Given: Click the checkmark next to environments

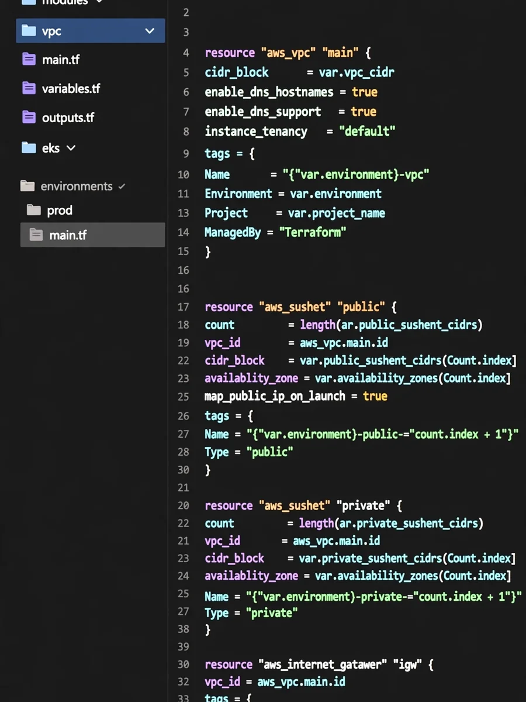Looking at the screenshot, I should click(122, 187).
